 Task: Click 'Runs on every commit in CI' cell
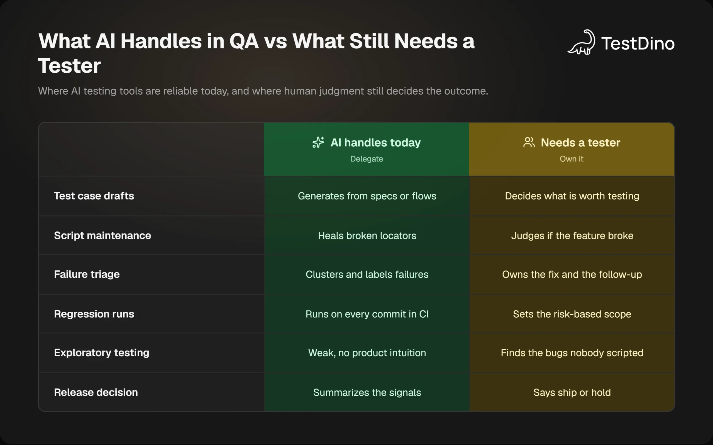point(367,314)
